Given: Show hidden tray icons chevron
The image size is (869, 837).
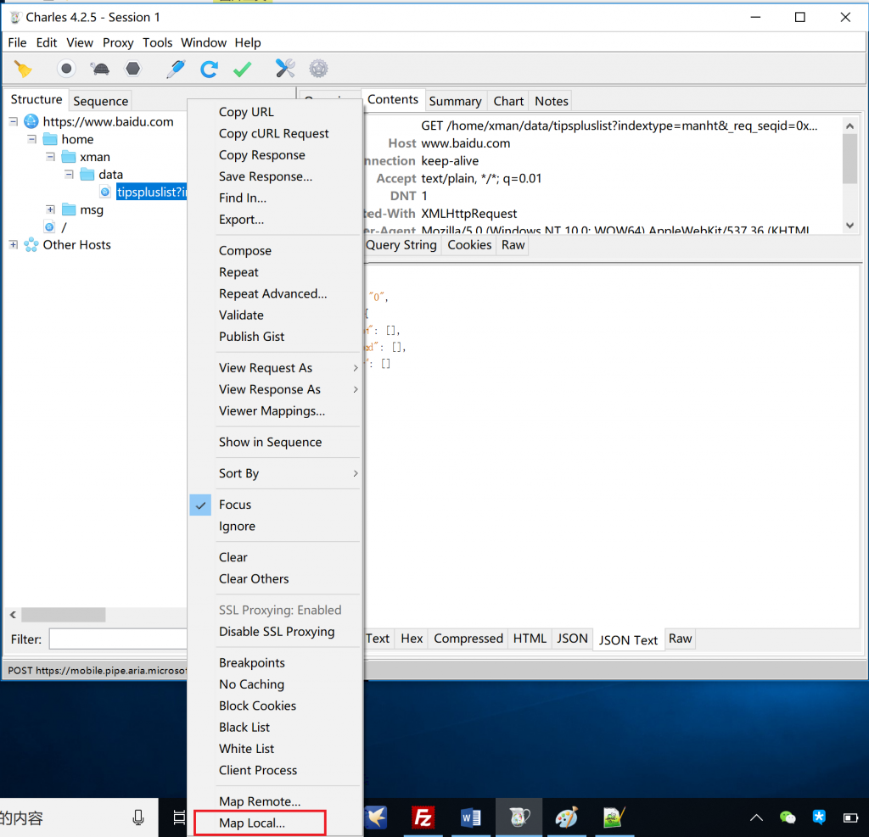Looking at the screenshot, I should click(x=756, y=817).
